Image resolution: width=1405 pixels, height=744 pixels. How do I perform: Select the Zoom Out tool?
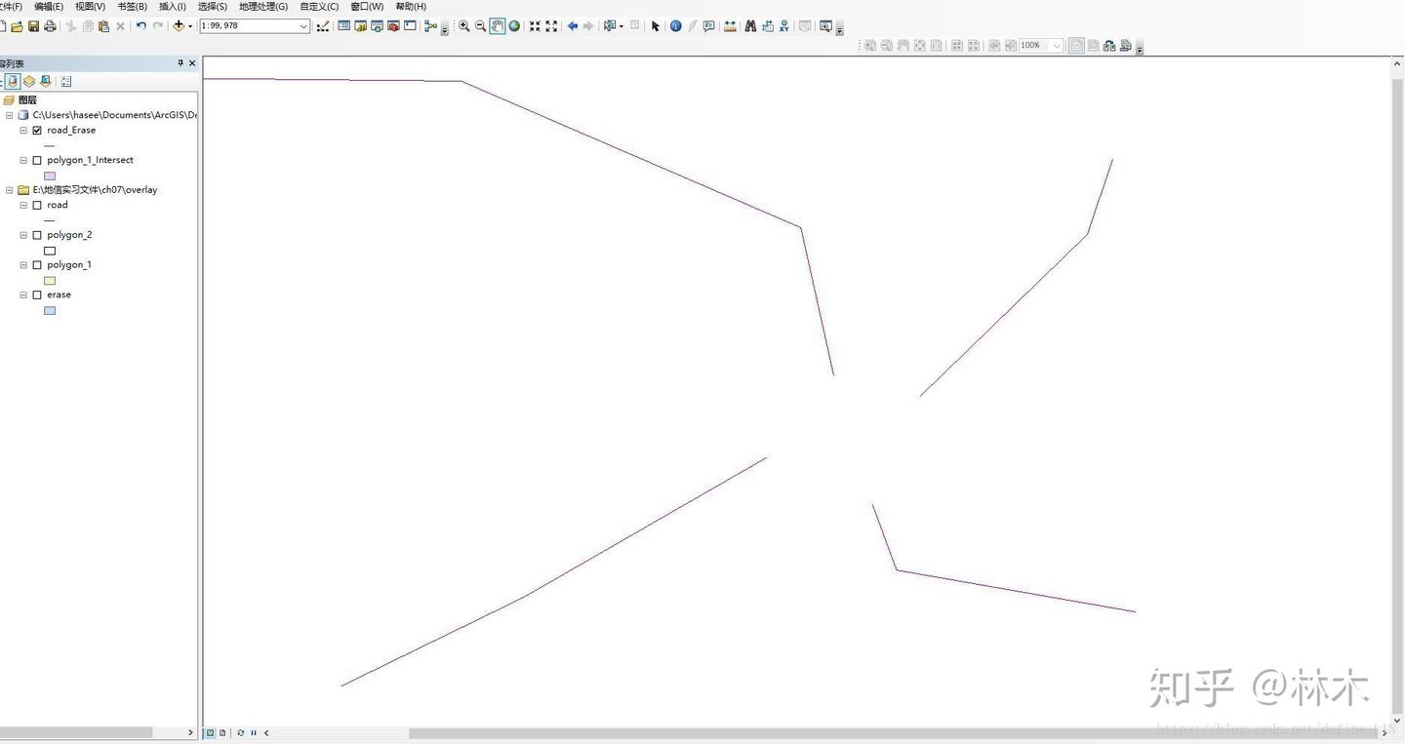(481, 26)
